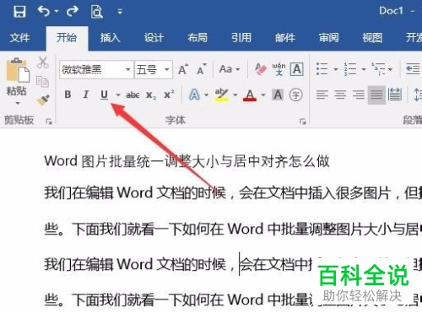The image size is (422, 313).
Task: Save the document with the floppy icon
Action: (x=19, y=12)
